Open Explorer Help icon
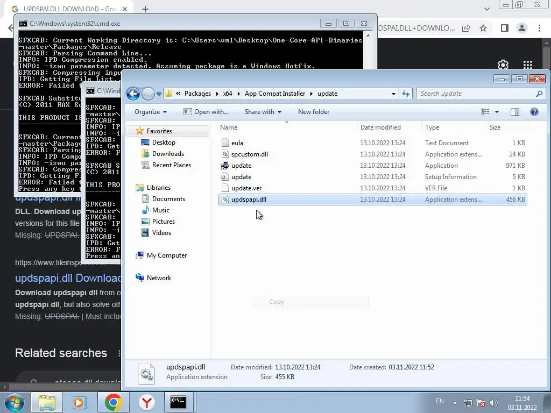This screenshot has height=413, width=551. pos(534,112)
